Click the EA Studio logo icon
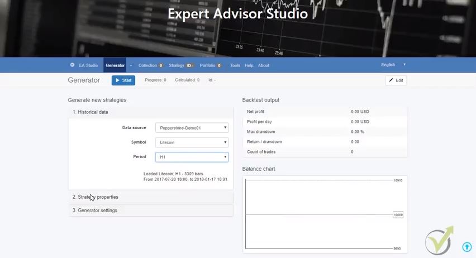Viewport: 476px width, 258px height. (x=72, y=65)
